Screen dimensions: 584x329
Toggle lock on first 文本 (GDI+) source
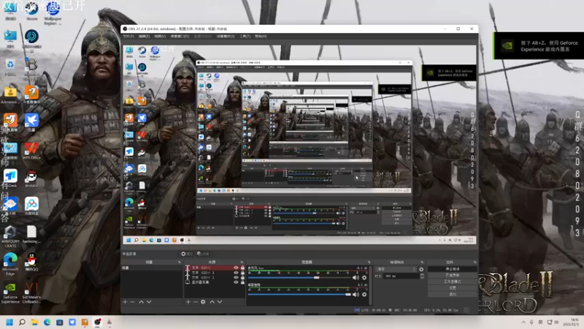[242, 268]
